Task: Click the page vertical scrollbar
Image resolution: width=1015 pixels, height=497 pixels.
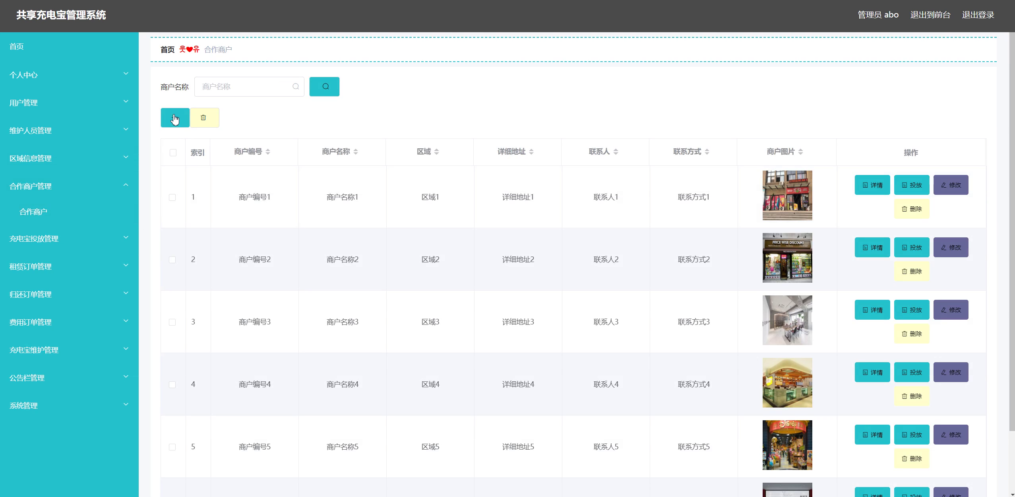Action: 1012,231
